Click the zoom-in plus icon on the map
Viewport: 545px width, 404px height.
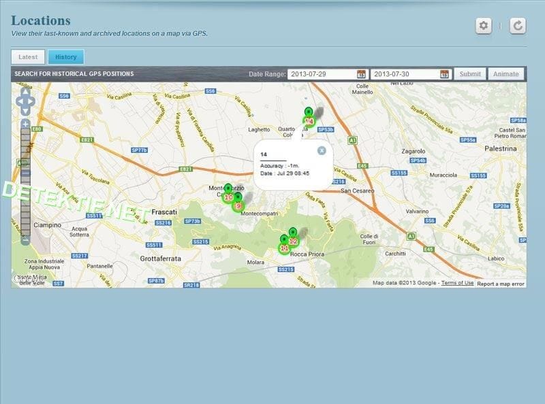point(25,124)
